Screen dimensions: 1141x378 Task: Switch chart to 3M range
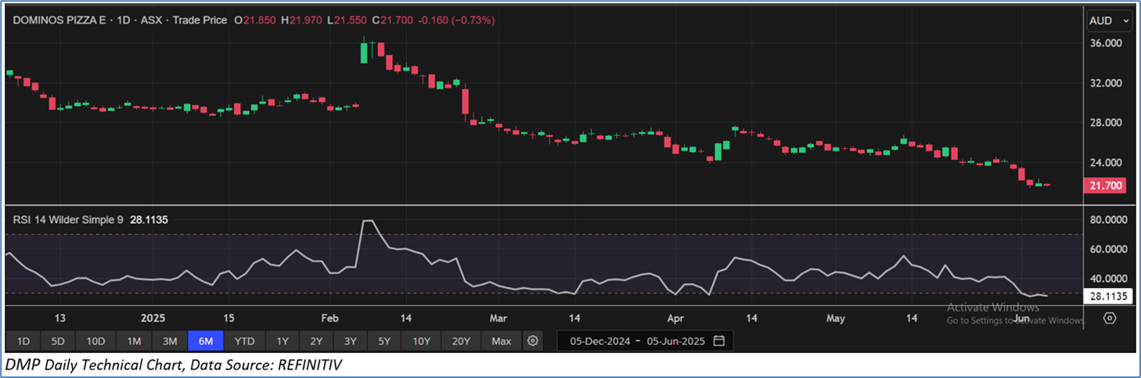pos(170,341)
